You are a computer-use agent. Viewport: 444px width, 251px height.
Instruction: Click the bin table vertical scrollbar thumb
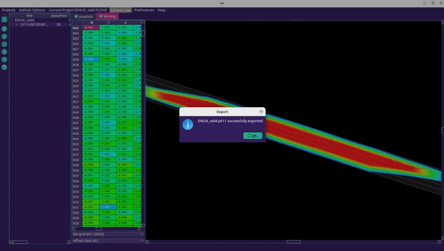point(143,33)
